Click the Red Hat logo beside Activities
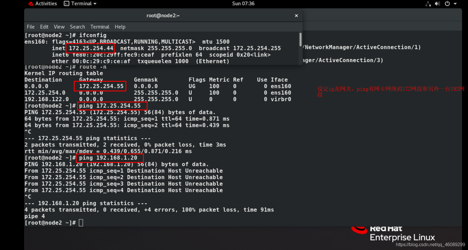468x250 pixels. [31, 4]
